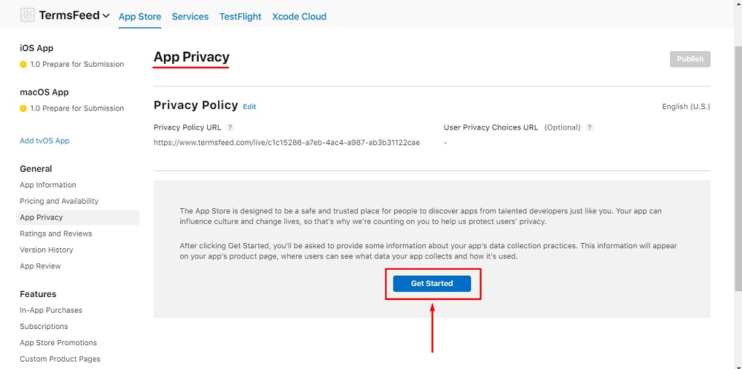
Task: Select macOS App 1.0 Prepare for Submission
Action: click(76, 108)
